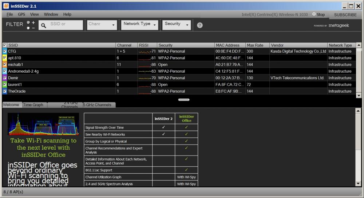Click the Channel Utilization Graph table row

click(x=141, y=177)
